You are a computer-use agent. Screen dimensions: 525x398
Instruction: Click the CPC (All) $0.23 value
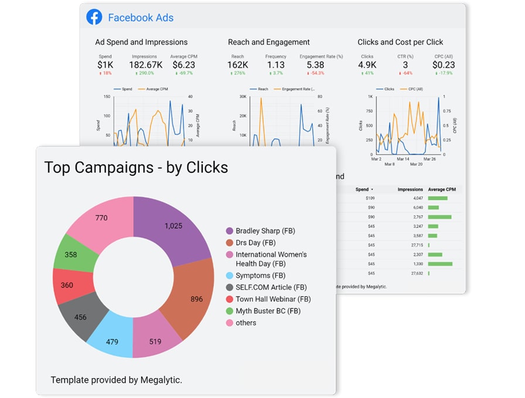(444, 64)
